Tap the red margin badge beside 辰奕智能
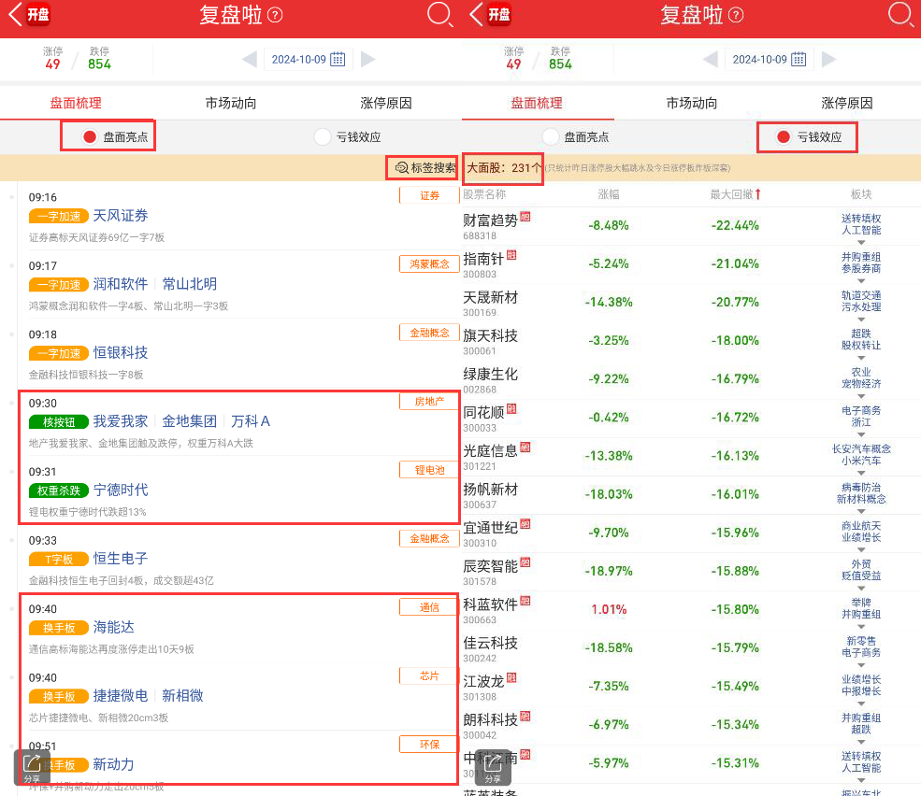 pos(525,562)
